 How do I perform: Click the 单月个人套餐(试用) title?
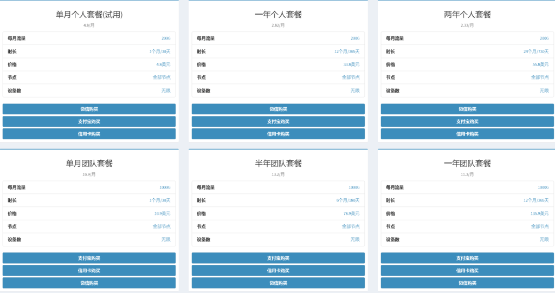click(89, 15)
